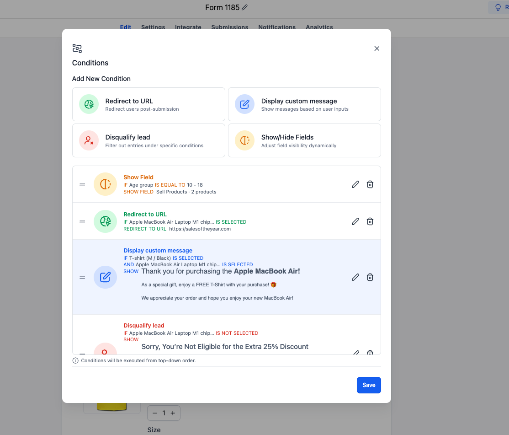Viewport: 509px width, 435px height.
Task: Grab the drag handle of Show Field condition
Action: click(x=82, y=184)
